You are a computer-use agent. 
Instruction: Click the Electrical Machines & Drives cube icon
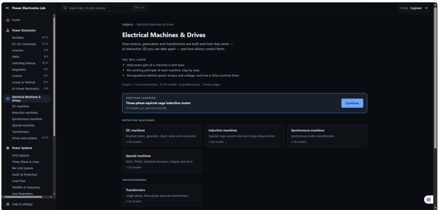point(8,99)
